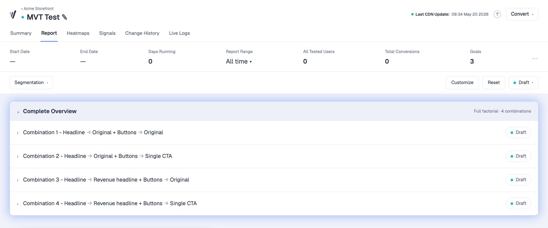Screen dimensions: 548x228
Task: Select the Report tab
Action: coord(49,33)
